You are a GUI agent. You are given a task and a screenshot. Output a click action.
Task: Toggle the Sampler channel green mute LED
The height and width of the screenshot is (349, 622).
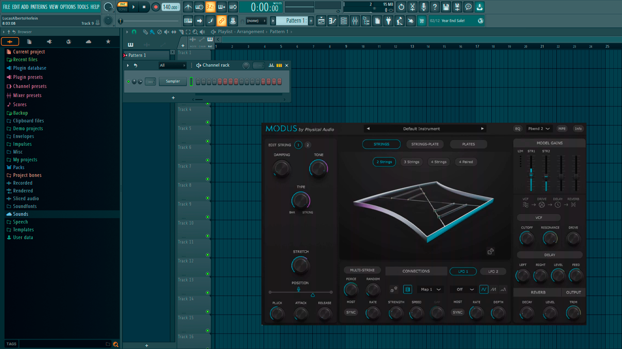click(x=128, y=81)
